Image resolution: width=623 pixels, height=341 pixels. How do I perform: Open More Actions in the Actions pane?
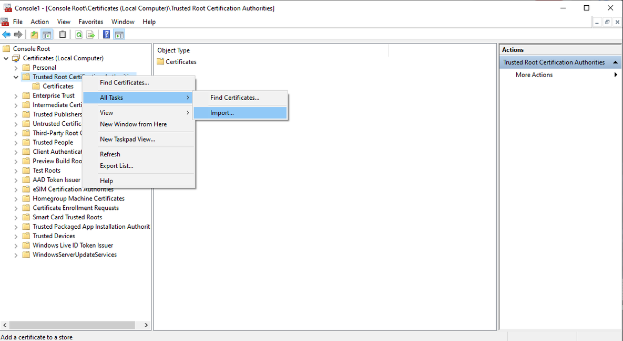[534, 75]
